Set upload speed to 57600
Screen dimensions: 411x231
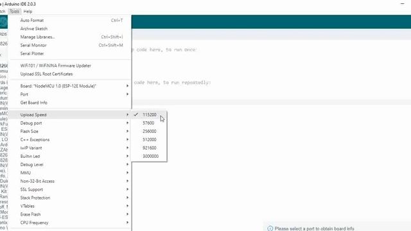click(149, 123)
